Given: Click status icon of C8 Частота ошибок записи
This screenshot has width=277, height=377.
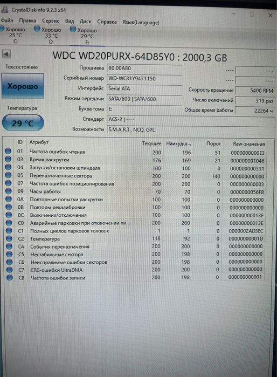Looking at the screenshot, I should [10, 277].
